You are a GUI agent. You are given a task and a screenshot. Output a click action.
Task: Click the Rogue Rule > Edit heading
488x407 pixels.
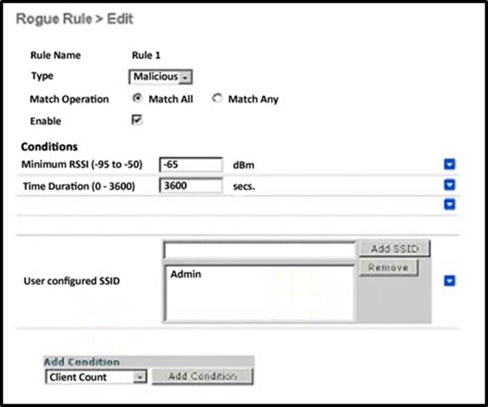pos(74,19)
